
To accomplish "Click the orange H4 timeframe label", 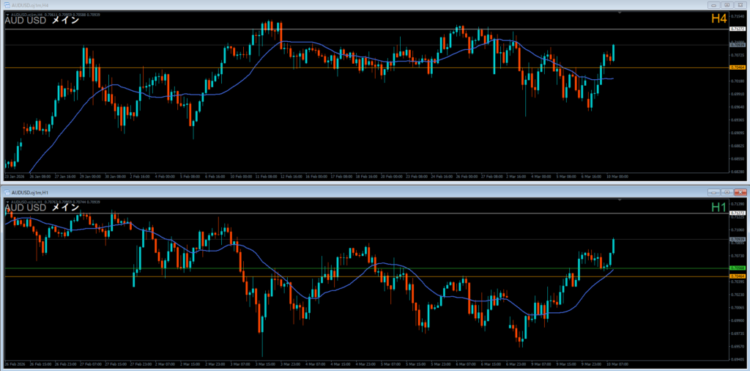I will [719, 20].
